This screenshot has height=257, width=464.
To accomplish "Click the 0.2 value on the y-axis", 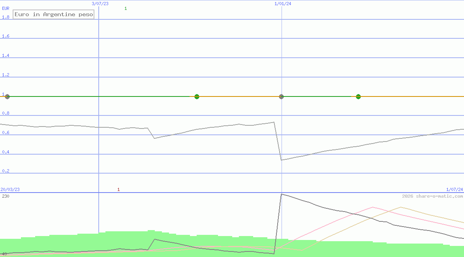I will click(6, 171).
